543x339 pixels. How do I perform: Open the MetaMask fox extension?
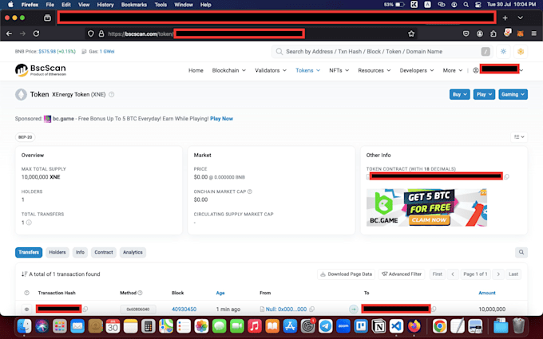pyautogui.click(x=520, y=34)
